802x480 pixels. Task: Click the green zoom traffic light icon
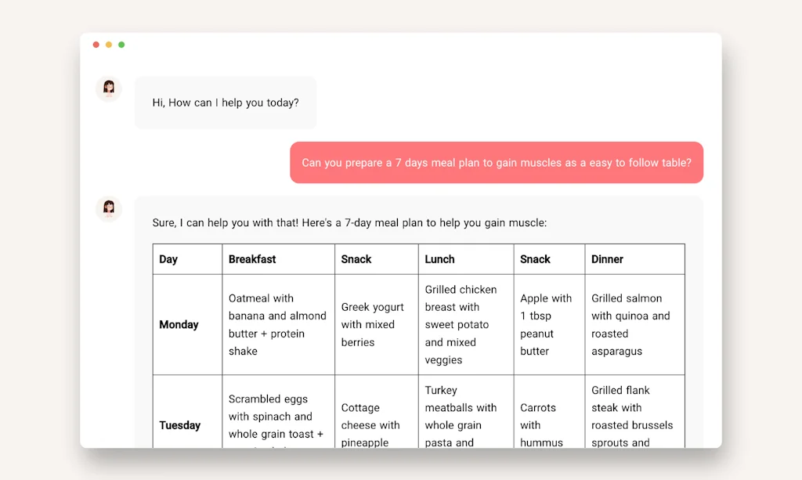pyautogui.click(x=121, y=45)
